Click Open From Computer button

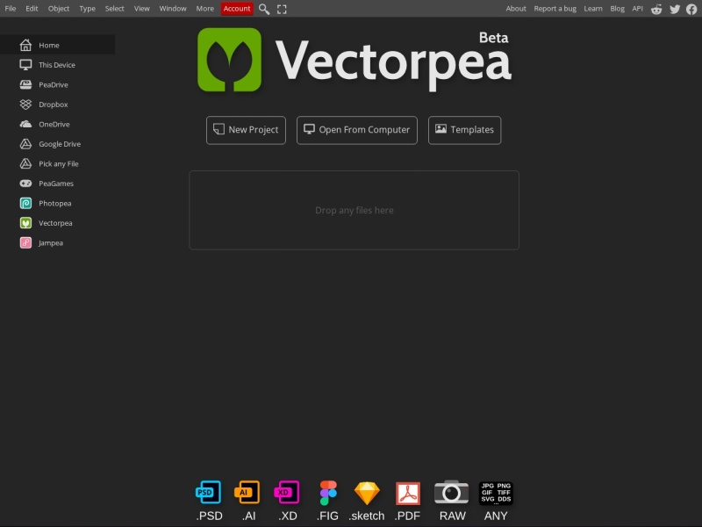tap(357, 130)
